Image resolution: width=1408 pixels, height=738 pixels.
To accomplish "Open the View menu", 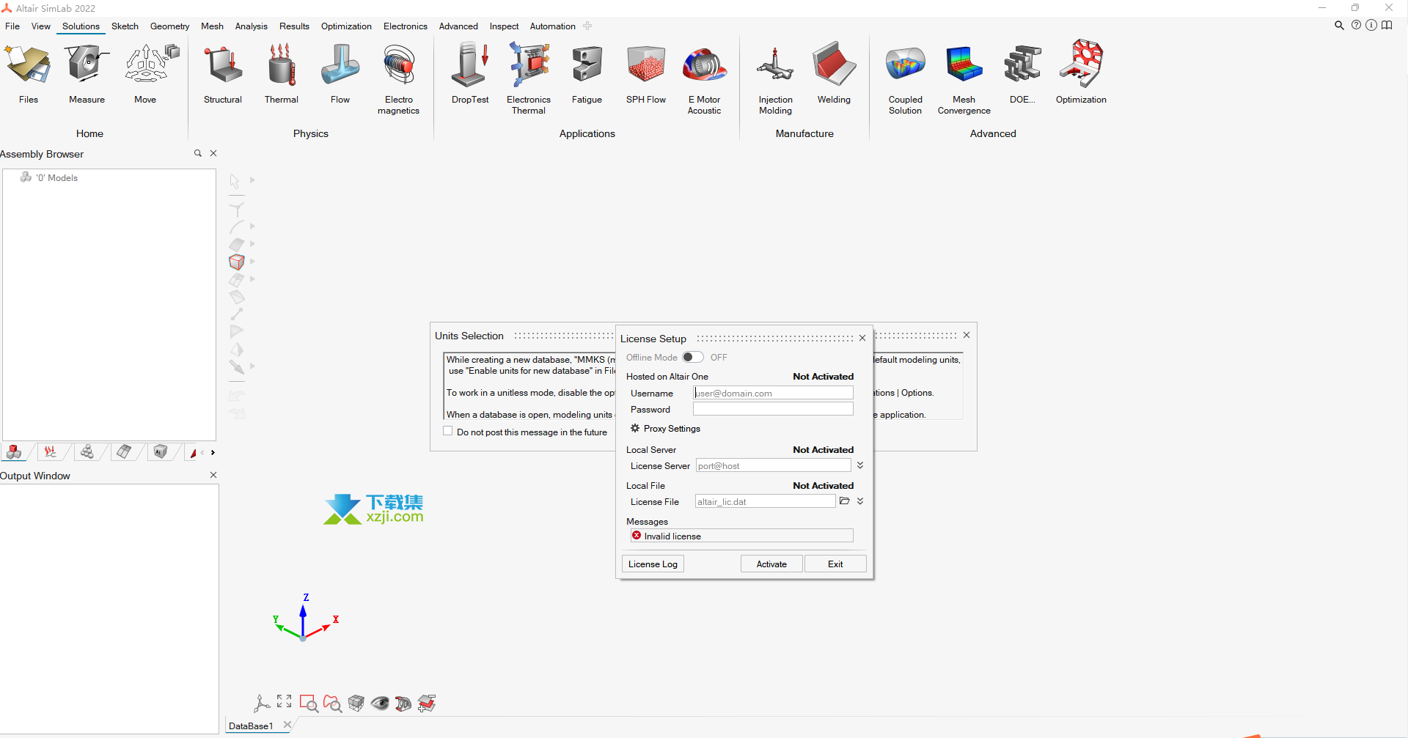I will coord(41,26).
